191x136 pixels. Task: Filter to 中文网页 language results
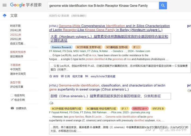coord(16,69)
